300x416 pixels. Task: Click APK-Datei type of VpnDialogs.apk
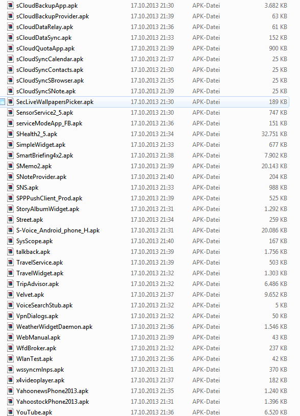point(206,316)
